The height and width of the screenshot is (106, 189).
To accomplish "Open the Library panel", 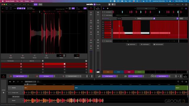I will 4,91.
